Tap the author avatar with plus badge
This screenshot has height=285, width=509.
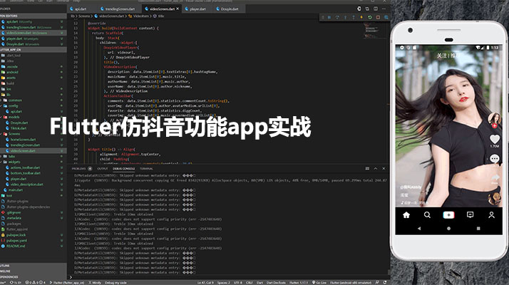[494, 120]
